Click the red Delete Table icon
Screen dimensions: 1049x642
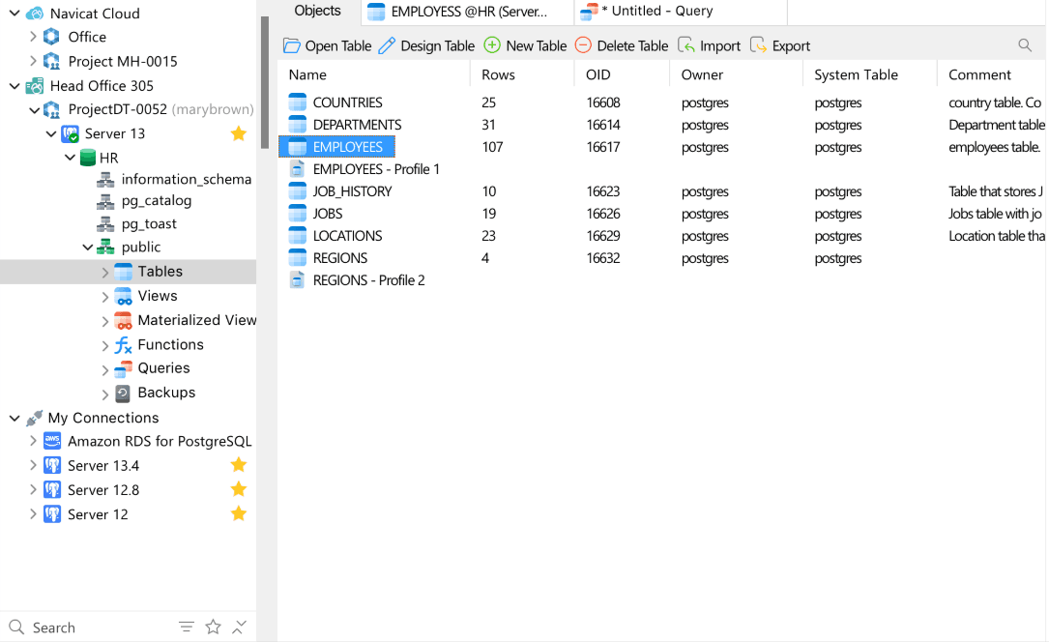[583, 45]
